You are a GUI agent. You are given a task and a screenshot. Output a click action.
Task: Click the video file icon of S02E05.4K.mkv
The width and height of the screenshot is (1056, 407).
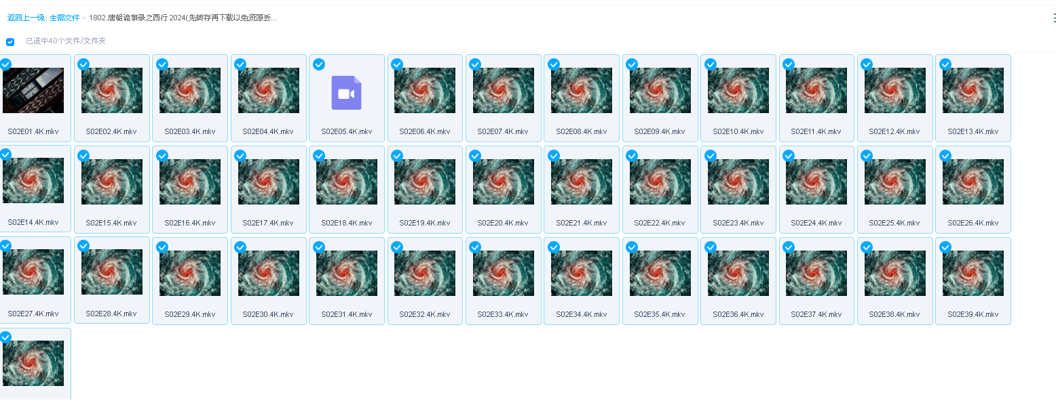point(346,93)
